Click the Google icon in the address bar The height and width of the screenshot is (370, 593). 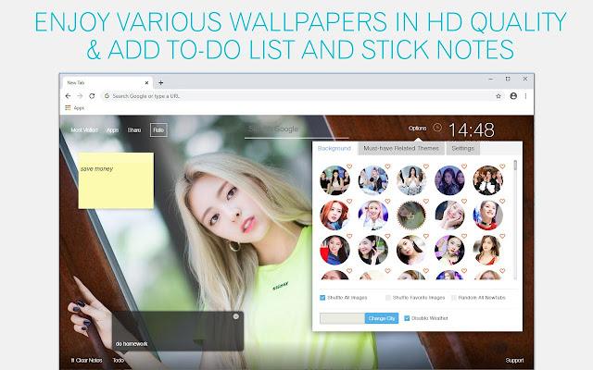coord(107,96)
